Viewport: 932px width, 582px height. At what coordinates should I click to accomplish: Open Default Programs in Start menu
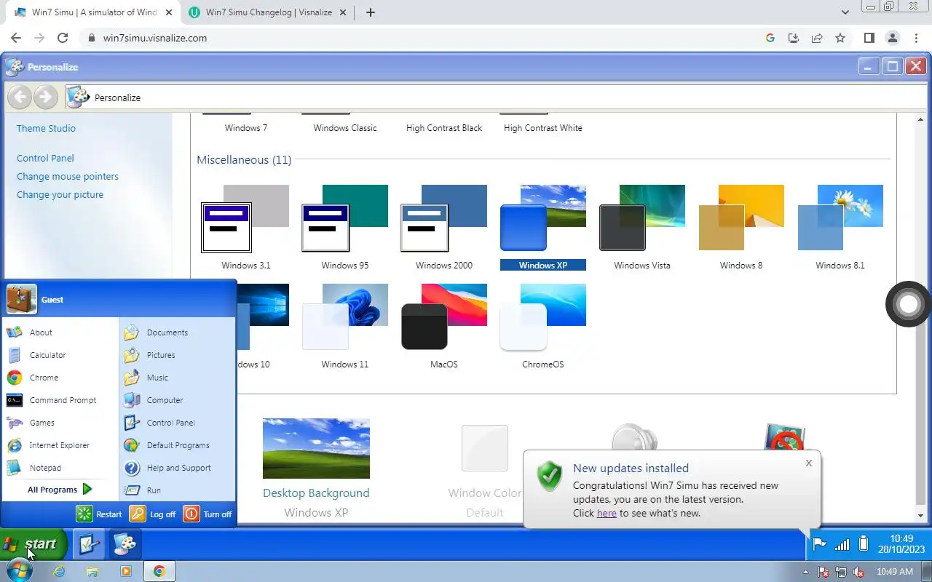point(177,445)
